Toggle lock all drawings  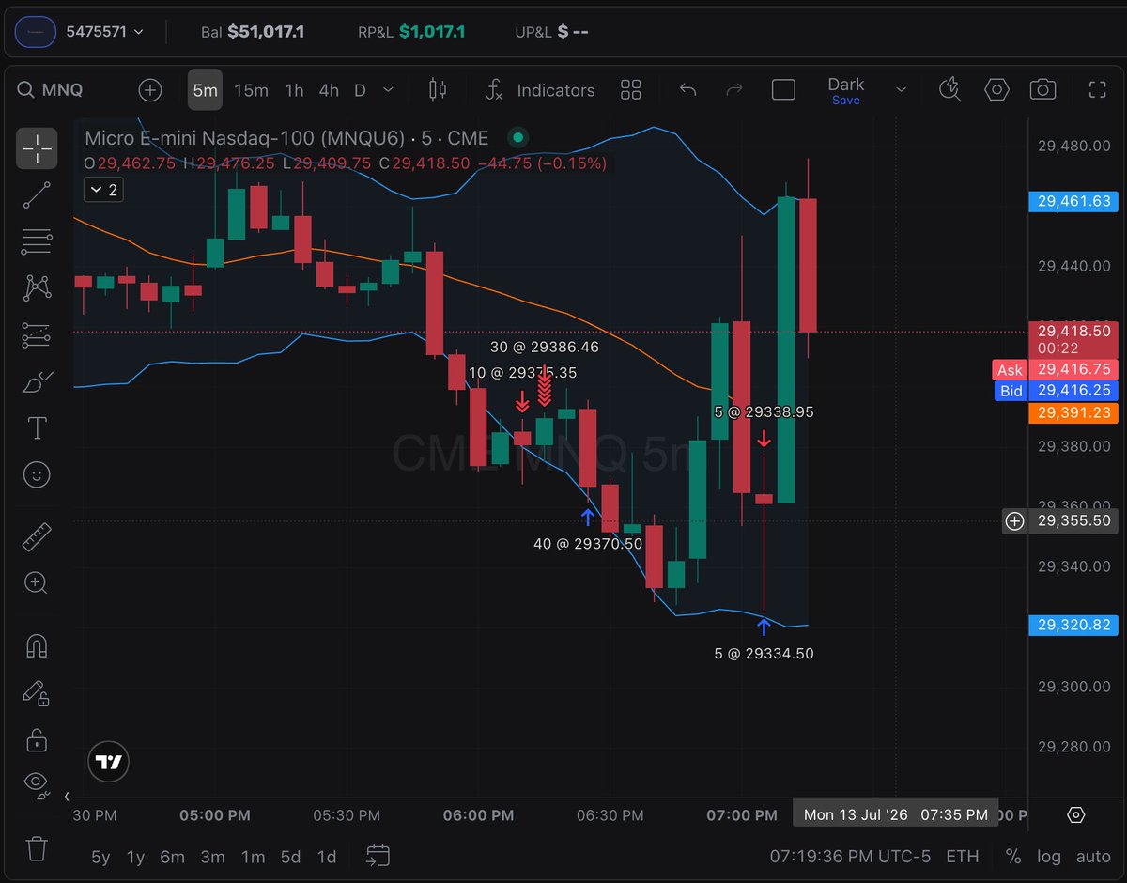(37, 739)
